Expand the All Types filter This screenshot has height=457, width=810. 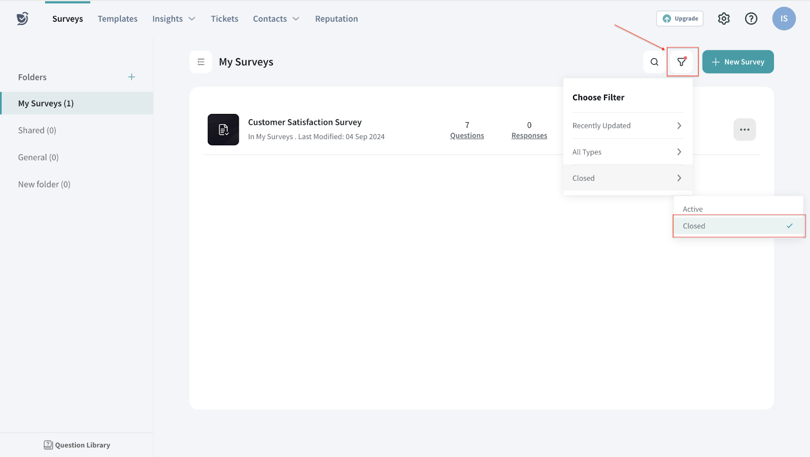627,152
